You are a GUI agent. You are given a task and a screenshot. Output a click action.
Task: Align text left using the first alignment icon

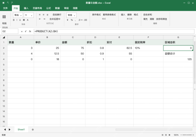(x=40, y=15)
